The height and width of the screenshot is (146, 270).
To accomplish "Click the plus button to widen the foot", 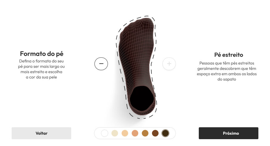I will pyautogui.click(x=169, y=64).
